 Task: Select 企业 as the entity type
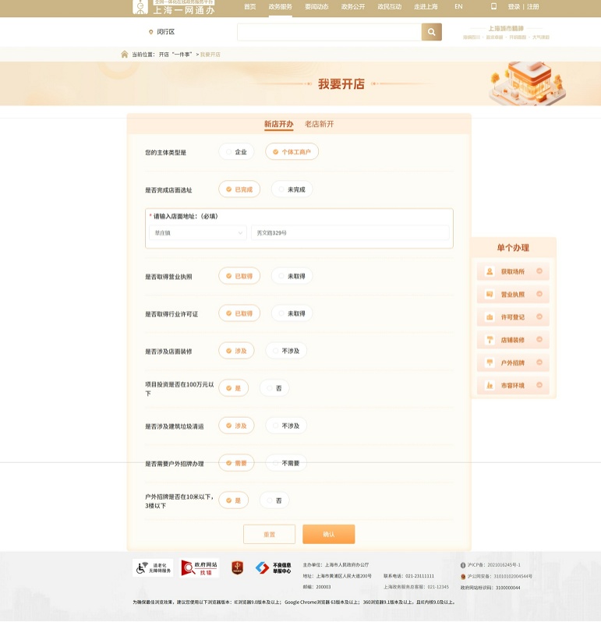coord(235,152)
